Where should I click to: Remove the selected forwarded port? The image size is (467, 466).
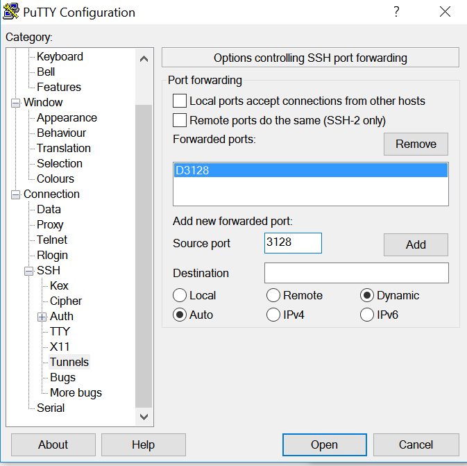click(x=416, y=144)
